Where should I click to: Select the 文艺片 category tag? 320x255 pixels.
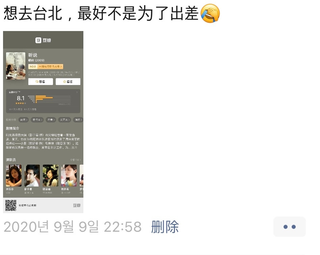pos(64,120)
